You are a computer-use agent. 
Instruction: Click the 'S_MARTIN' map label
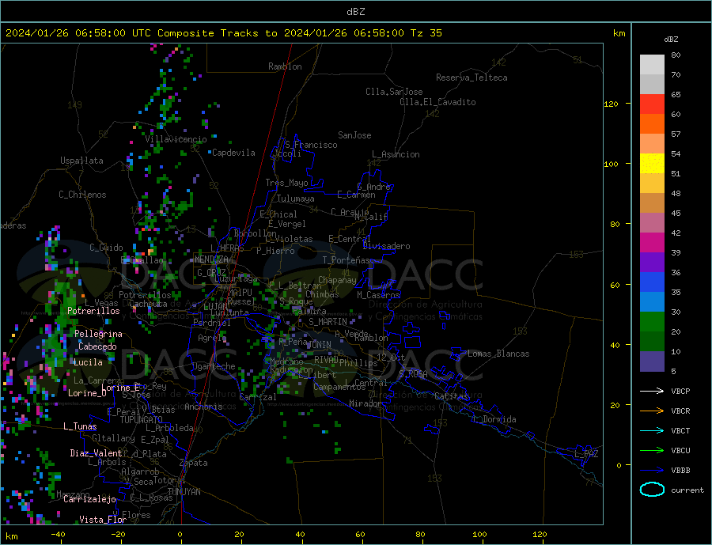328,322
